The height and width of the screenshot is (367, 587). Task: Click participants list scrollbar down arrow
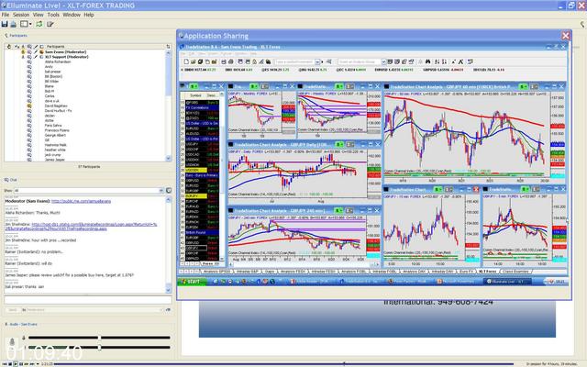[x=168, y=159]
